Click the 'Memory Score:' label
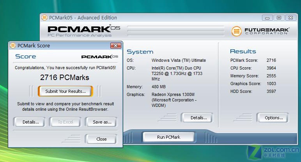The height and width of the screenshot is (162, 301). click(244, 76)
